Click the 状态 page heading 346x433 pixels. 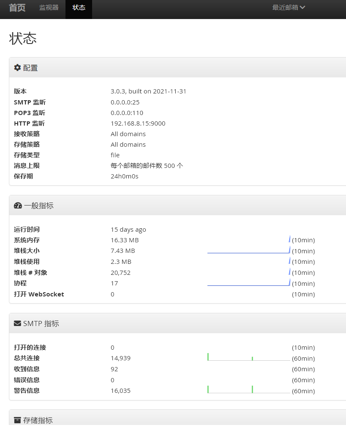23,38
